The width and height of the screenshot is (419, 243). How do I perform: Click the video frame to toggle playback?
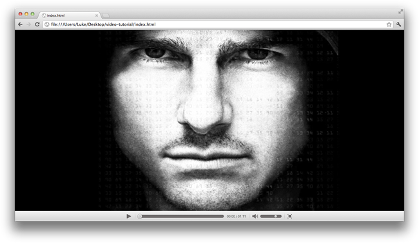(x=209, y=120)
